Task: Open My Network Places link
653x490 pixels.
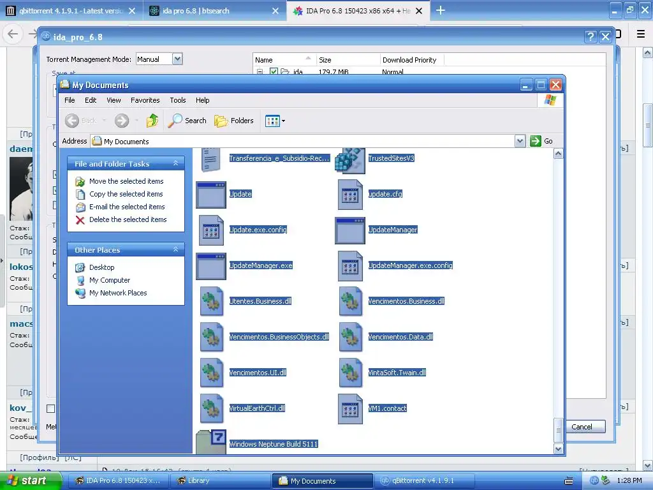Action: coord(118,293)
